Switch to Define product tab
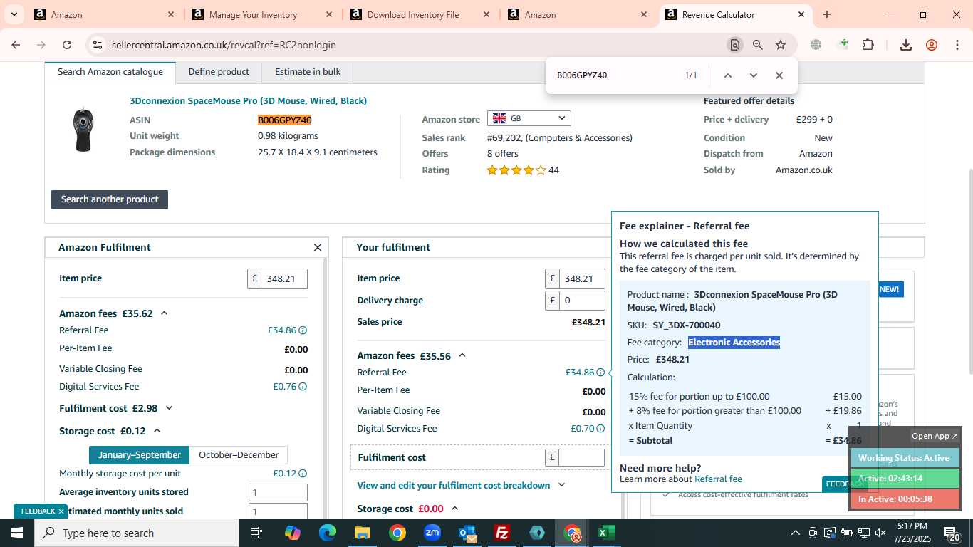Screen dimensions: 973x547 click(219, 72)
